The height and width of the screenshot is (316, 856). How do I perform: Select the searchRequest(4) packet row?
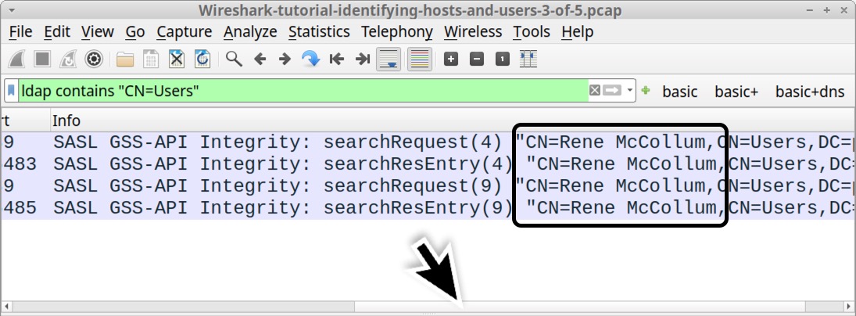[x=428, y=142]
